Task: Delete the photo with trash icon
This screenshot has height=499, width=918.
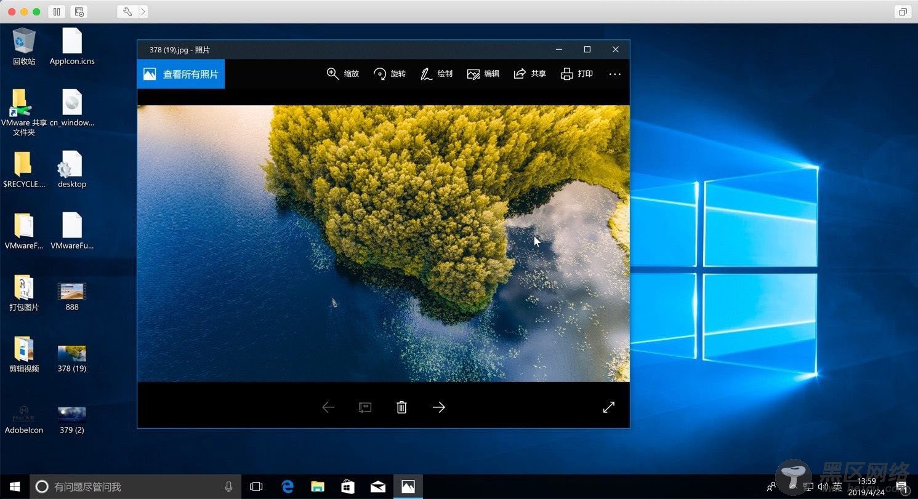Action: coord(401,407)
